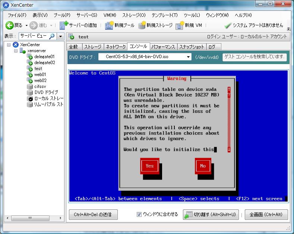Open the ヘルプ(H) menu
This screenshot has height=234, width=294.
243,15
